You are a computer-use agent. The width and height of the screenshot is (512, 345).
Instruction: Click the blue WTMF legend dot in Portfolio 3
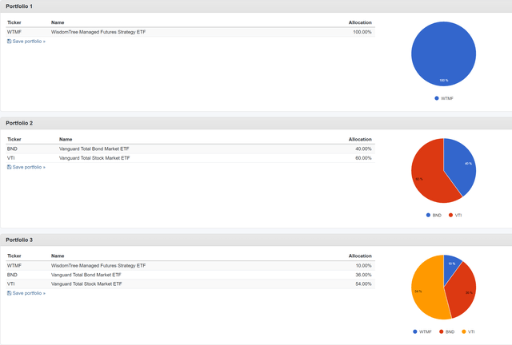[x=415, y=331]
